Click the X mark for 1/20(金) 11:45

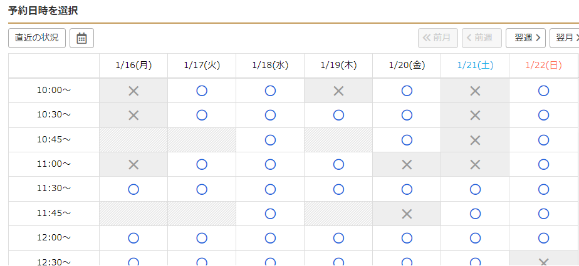point(407,214)
